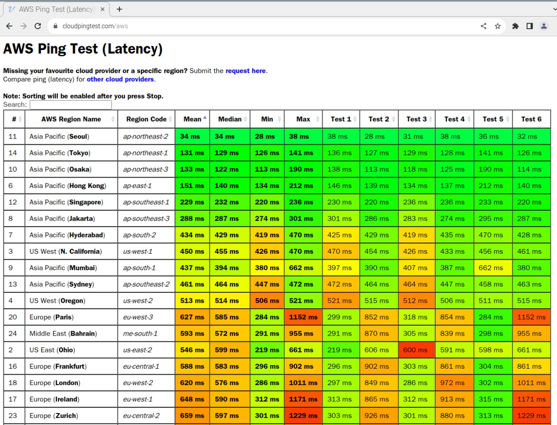Open the 'other cloud providers' link
The width and height of the screenshot is (557, 425).
point(120,79)
